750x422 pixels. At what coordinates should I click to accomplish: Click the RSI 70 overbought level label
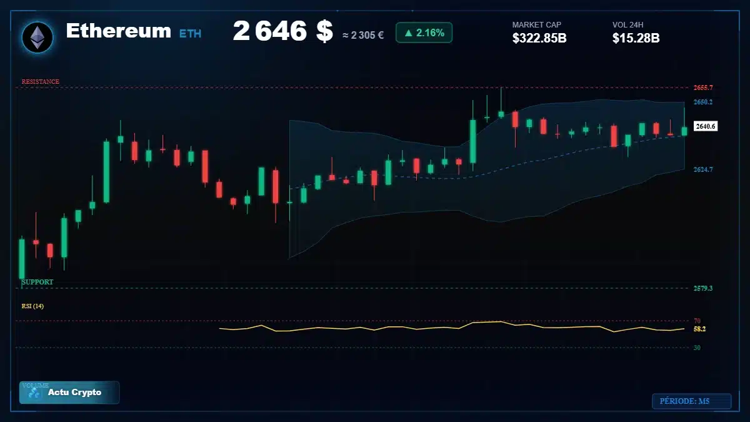tap(697, 321)
